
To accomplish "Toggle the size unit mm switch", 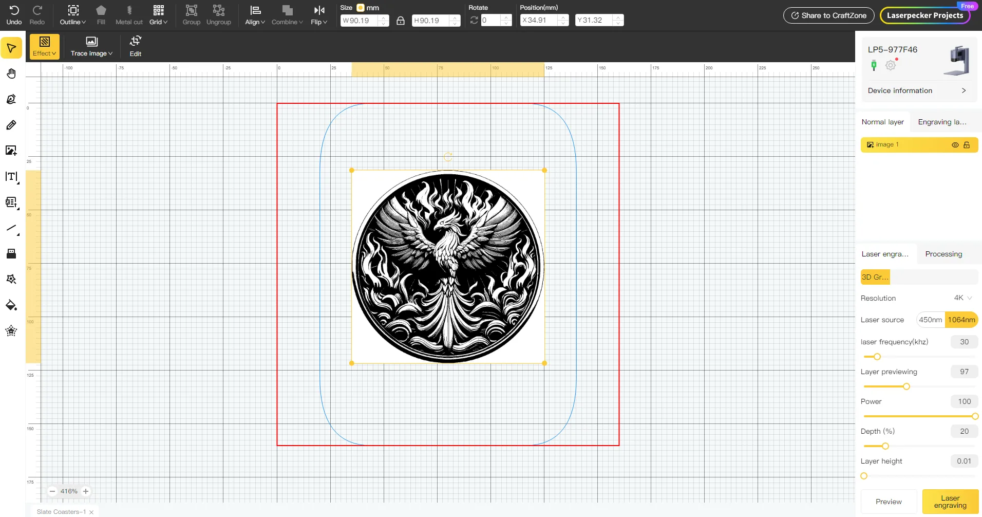I will (361, 8).
